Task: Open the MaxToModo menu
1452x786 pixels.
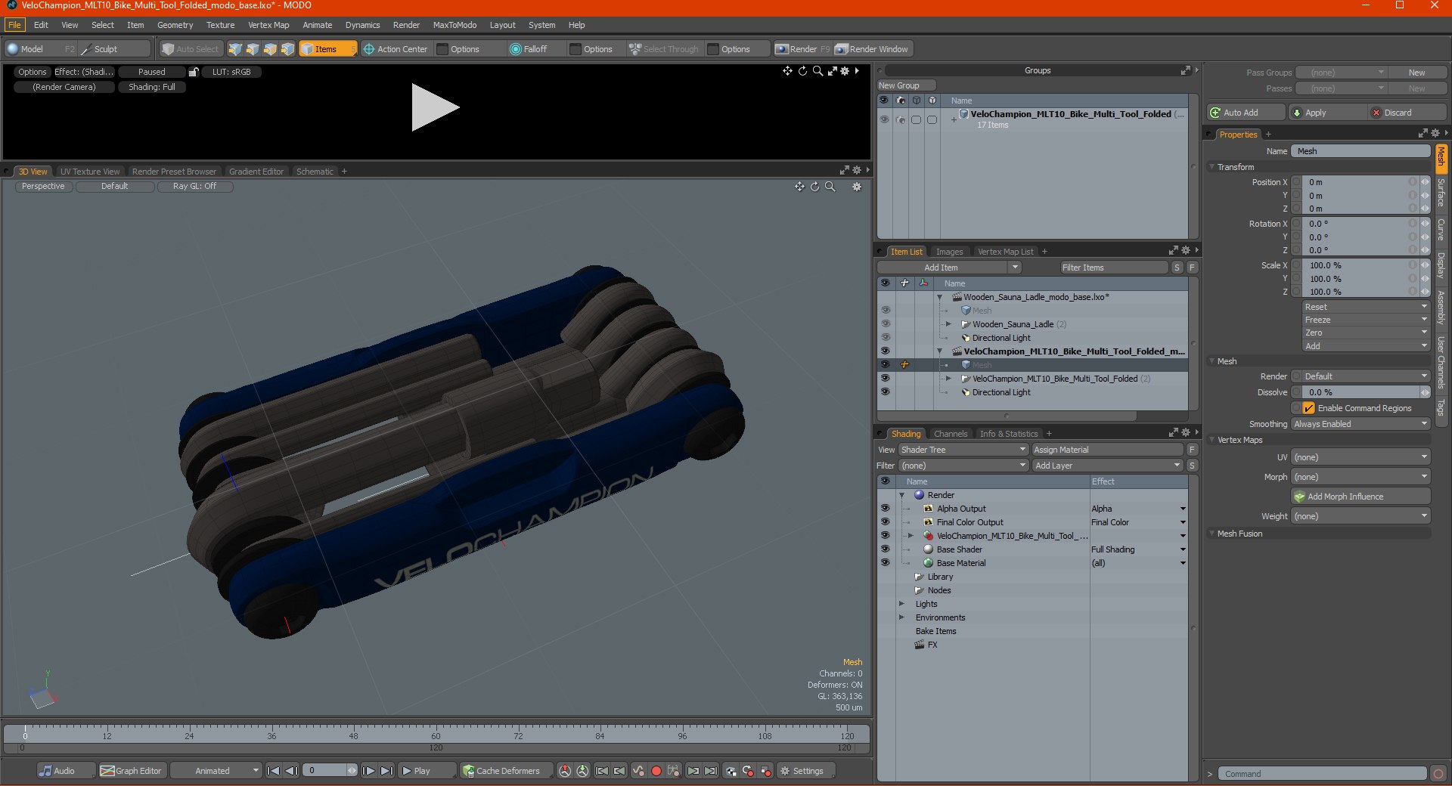Action: 455,25
